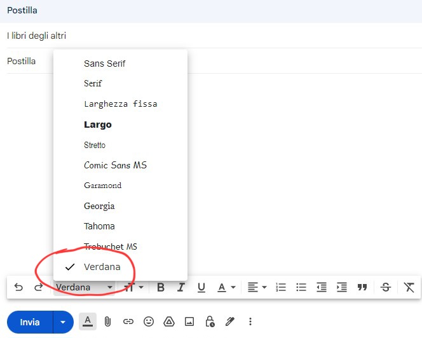
Task: Remove formatting from selected text
Action: coord(409,288)
